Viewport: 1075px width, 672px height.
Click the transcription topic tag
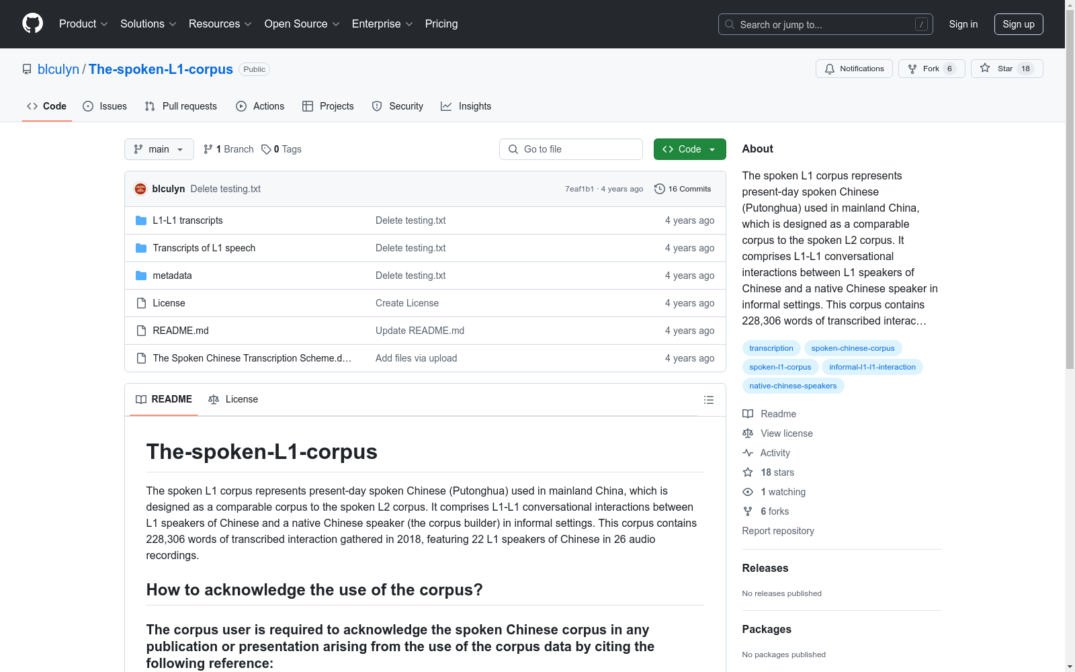click(771, 348)
